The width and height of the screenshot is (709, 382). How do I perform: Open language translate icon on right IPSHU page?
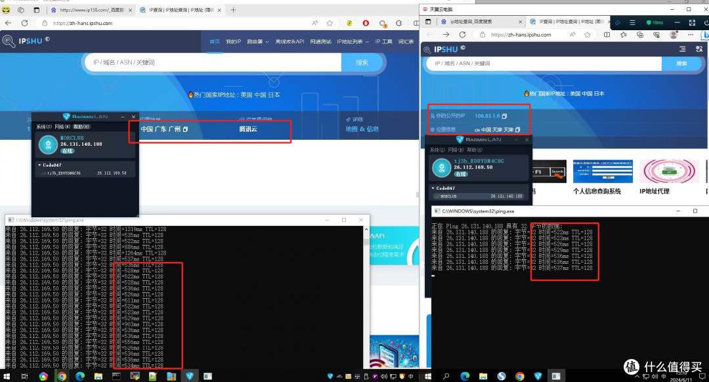[699, 49]
